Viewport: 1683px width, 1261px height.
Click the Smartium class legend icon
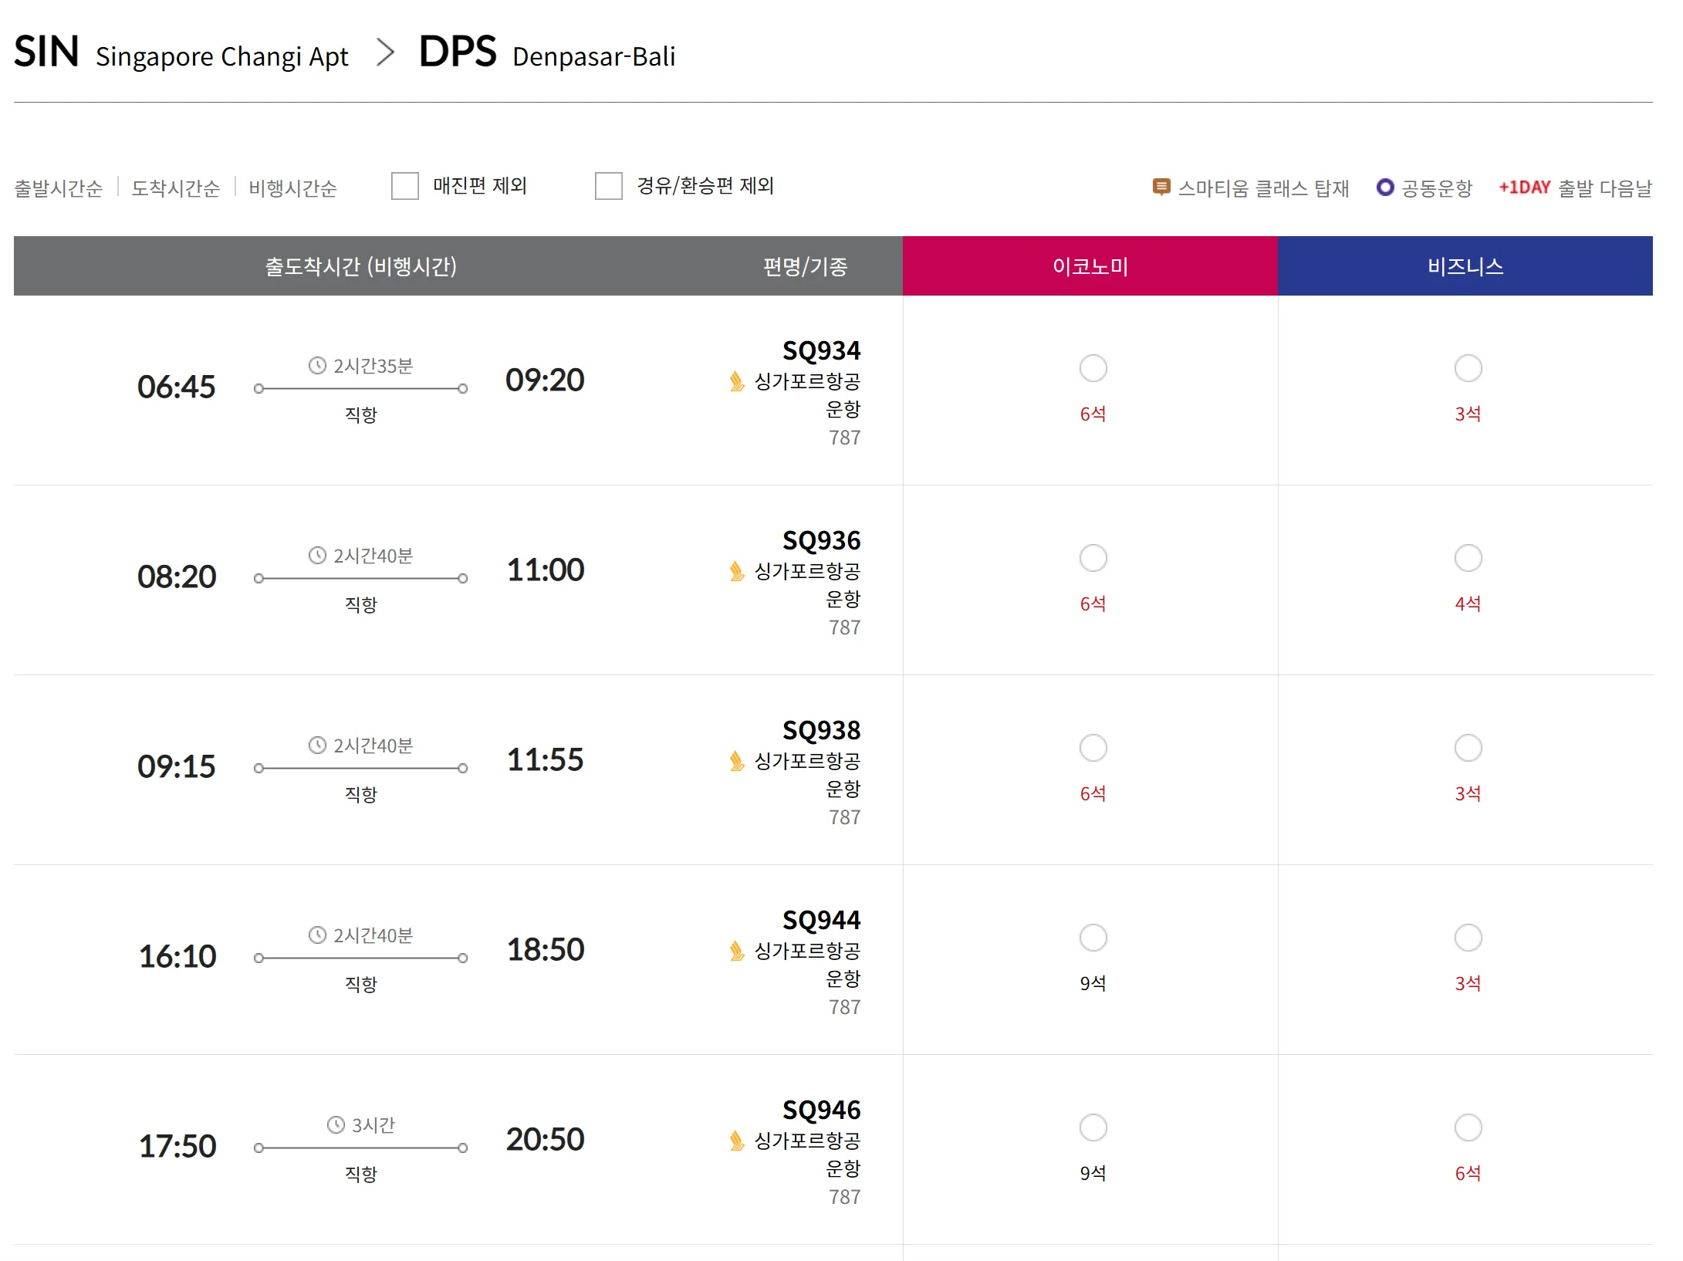pos(1161,188)
